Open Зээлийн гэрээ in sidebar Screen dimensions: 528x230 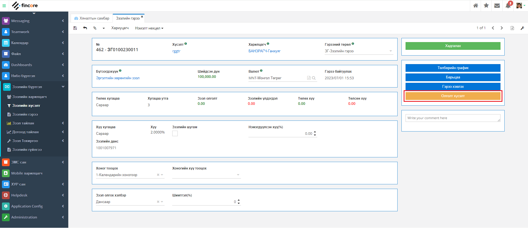(x=25, y=114)
